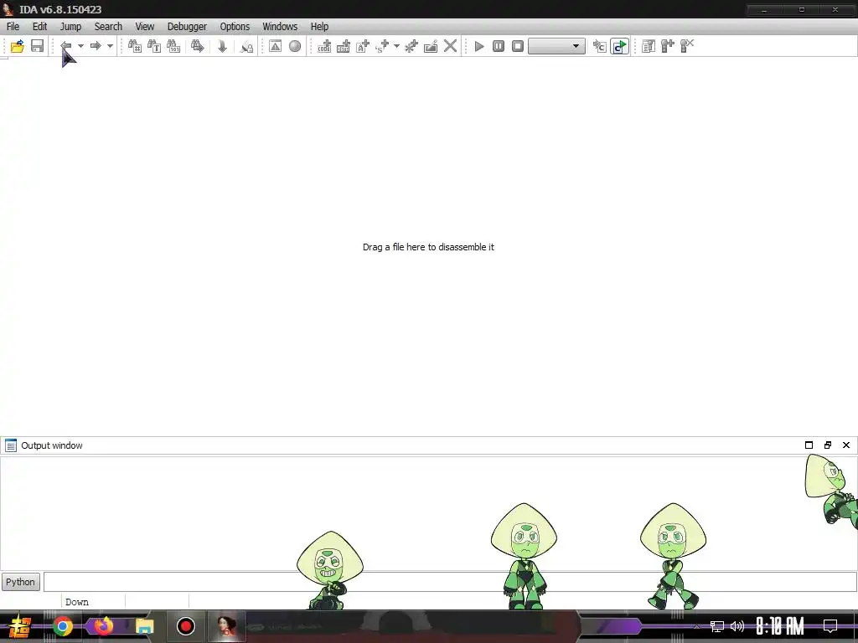This screenshot has height=643, width=858.
Task: Click the down arrow jump icon
Action: (x=222, y=47)
